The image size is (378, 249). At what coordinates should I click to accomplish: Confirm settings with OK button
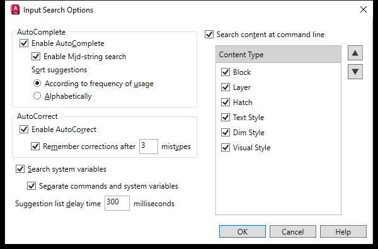pos(243,231)
